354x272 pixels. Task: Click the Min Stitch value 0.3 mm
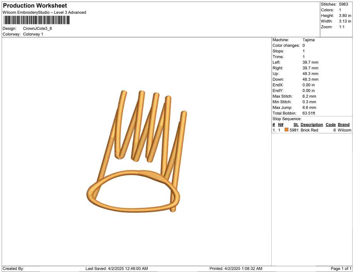point(309,102)
